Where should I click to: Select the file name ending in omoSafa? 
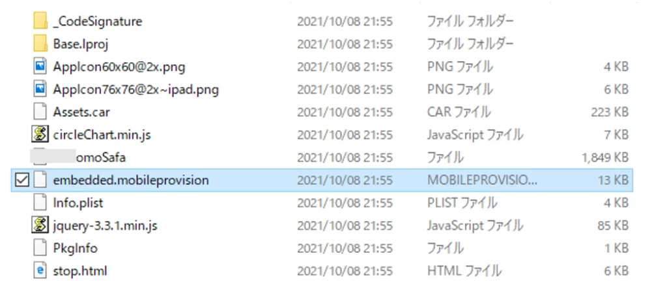[x=102, y=158]
